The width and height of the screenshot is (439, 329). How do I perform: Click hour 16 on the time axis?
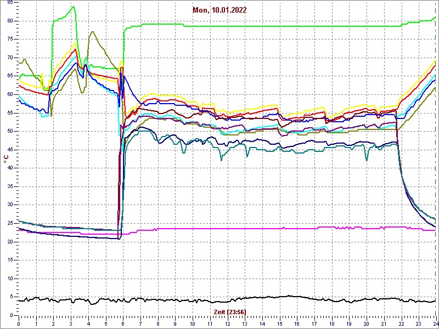click(296, 323)
